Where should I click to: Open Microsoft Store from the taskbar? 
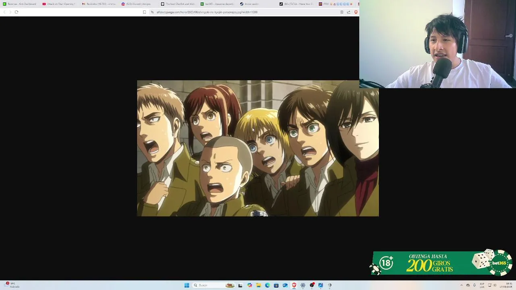coord(276,285)
